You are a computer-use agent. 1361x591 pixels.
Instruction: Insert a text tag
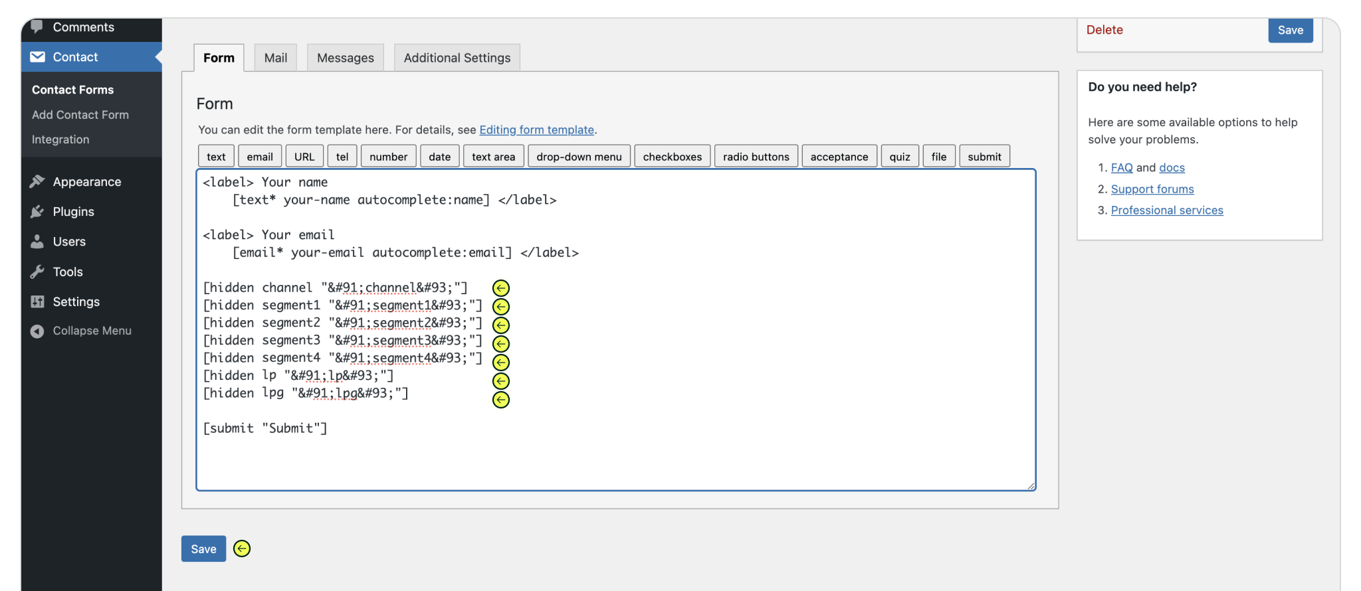[216, 156]
